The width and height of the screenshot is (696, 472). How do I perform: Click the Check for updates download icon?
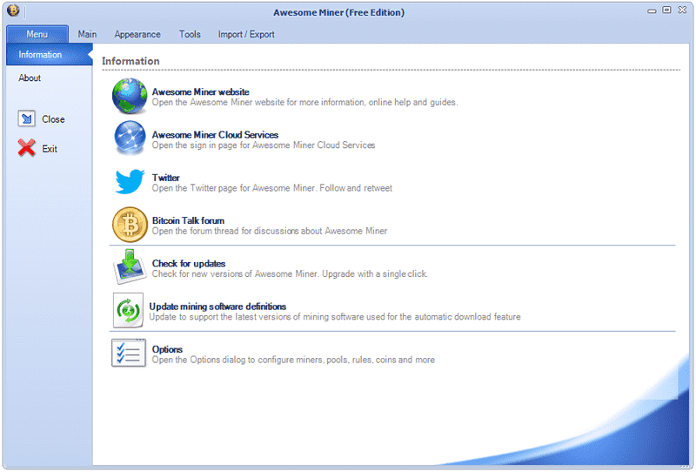[130, 267]
